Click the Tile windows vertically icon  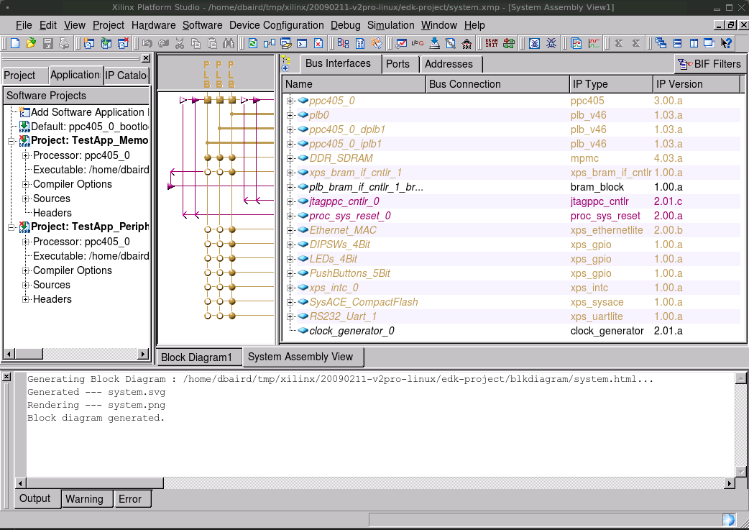click(x=694, y=43)
